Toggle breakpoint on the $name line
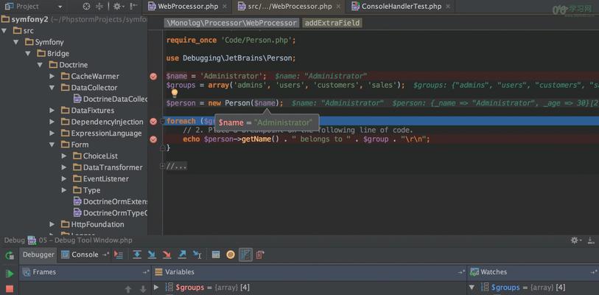 [153, 76]
